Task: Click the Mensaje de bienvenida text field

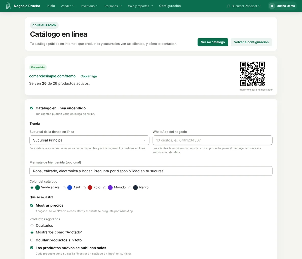Action: [151, 171]
